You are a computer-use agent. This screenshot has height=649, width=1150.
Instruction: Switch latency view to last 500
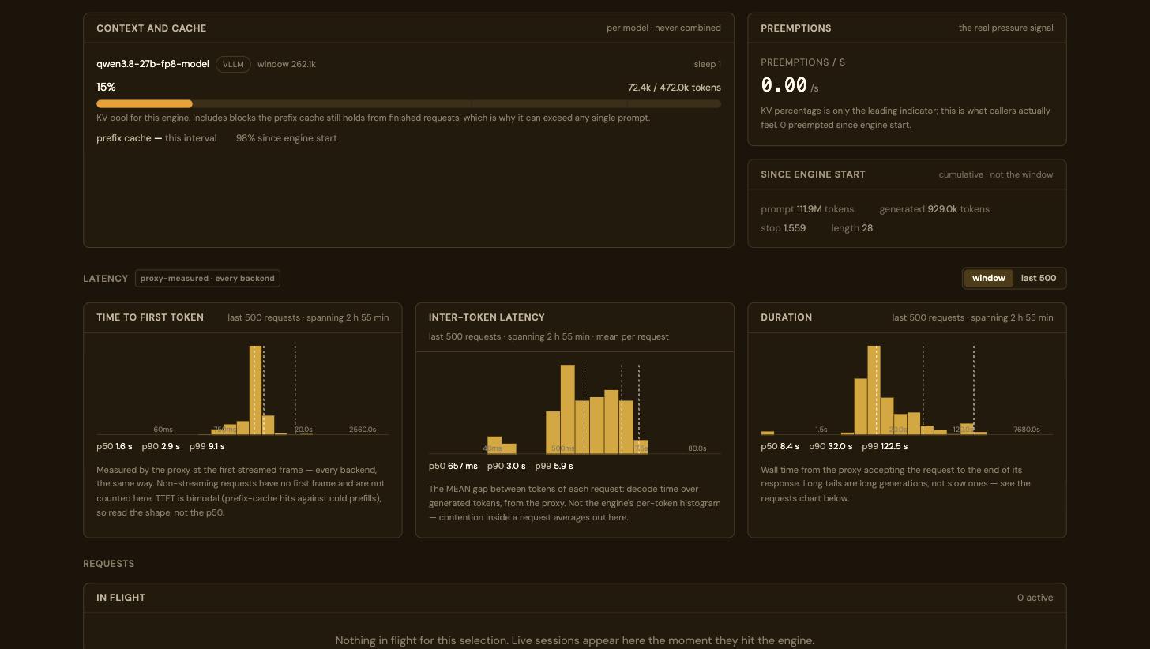click(1038, 278)
